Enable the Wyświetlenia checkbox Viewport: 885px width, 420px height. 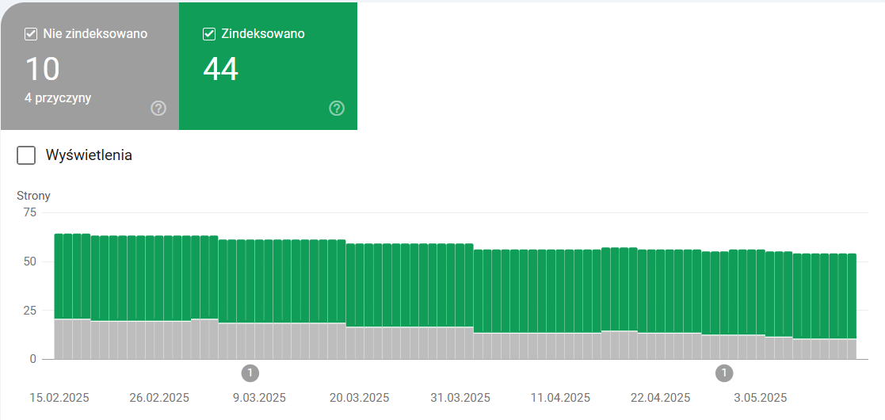click(26, 155)
